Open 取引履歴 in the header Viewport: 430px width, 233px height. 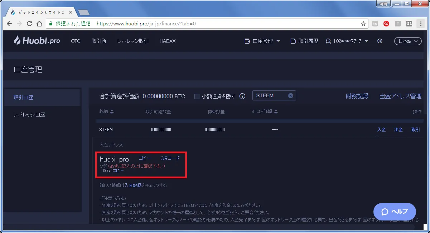304,41
